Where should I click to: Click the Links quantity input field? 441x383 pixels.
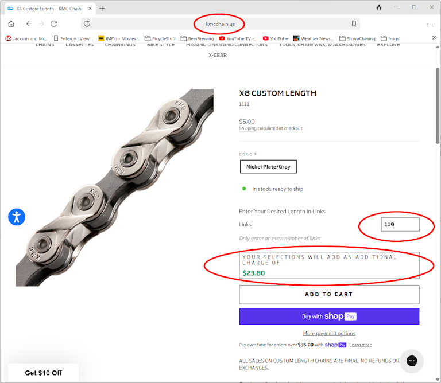click(x=400, y=224)
